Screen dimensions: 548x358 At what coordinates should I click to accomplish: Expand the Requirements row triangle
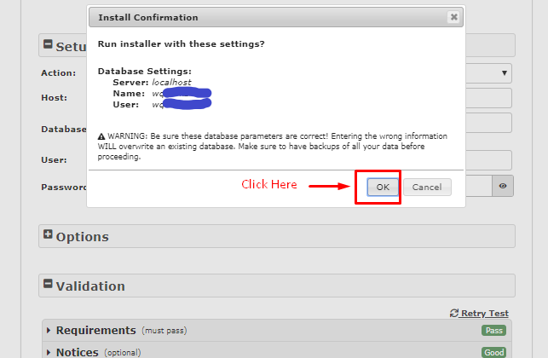49,330
